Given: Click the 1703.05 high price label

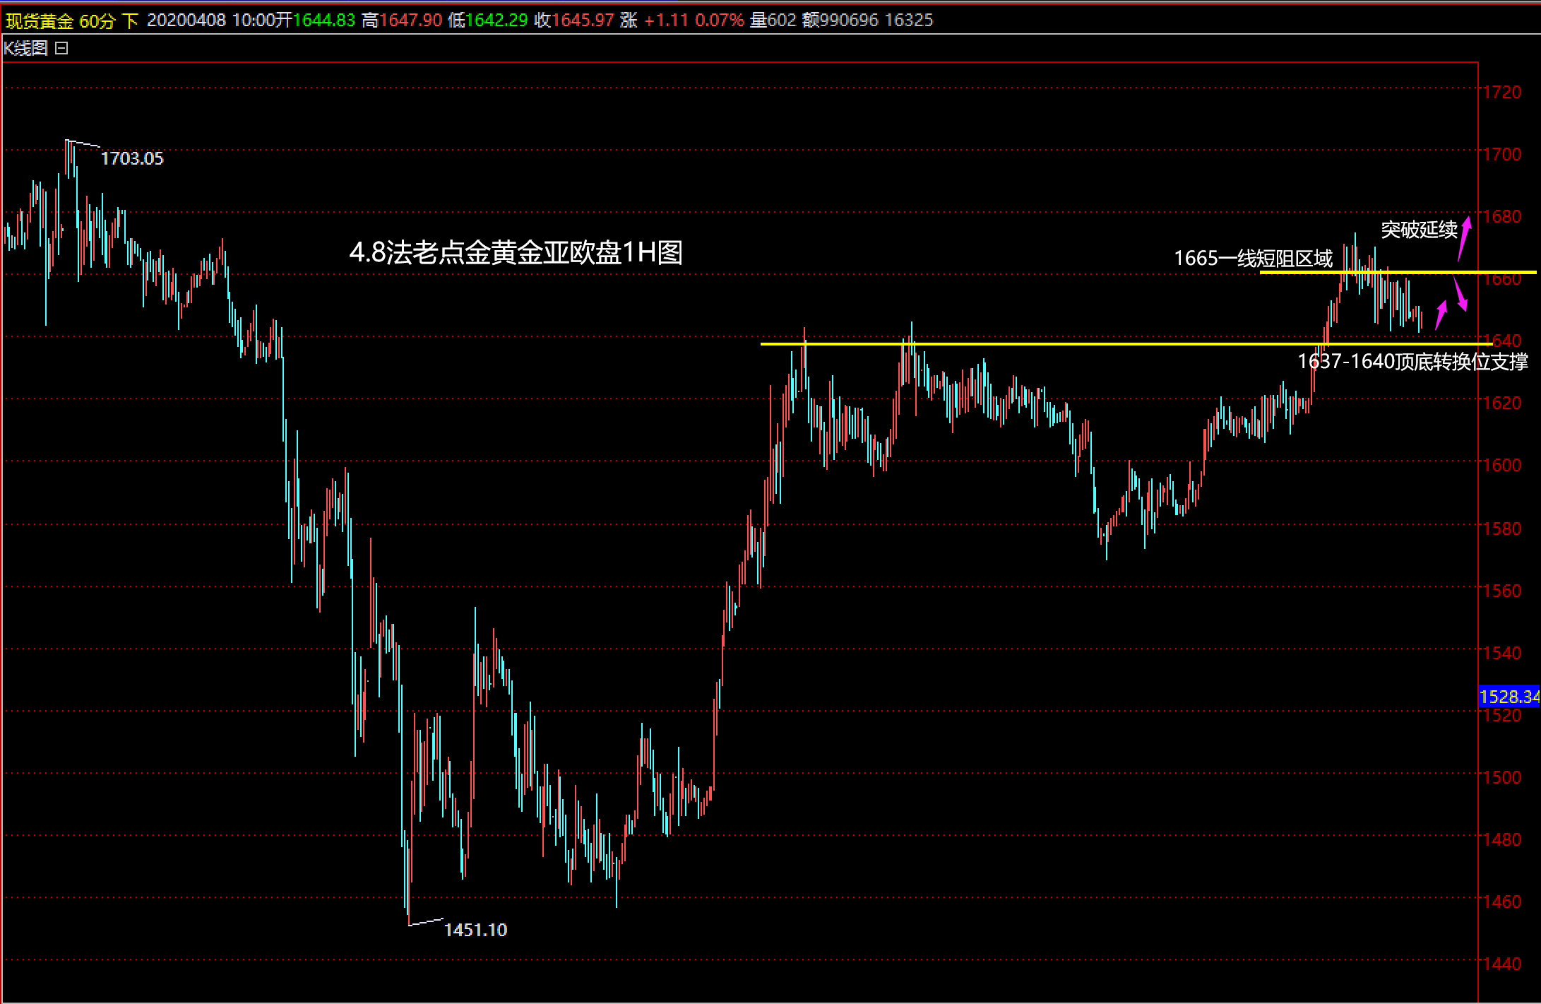Looking at the screenshot, I should 131,158.
